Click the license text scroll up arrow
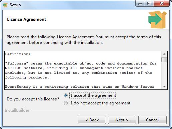The width and height of the screenshot is (172, 129). pos(164,54)
